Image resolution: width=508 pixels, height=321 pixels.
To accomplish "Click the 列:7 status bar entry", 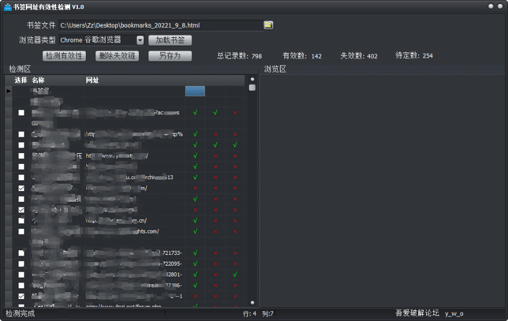I will point(268,314).
